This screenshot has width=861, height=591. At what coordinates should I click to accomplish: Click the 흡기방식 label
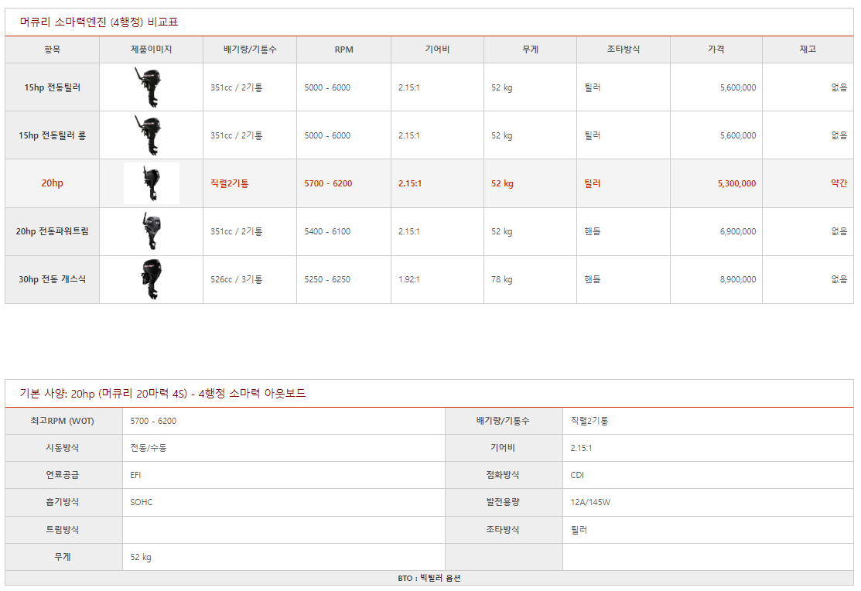(62, 501)
